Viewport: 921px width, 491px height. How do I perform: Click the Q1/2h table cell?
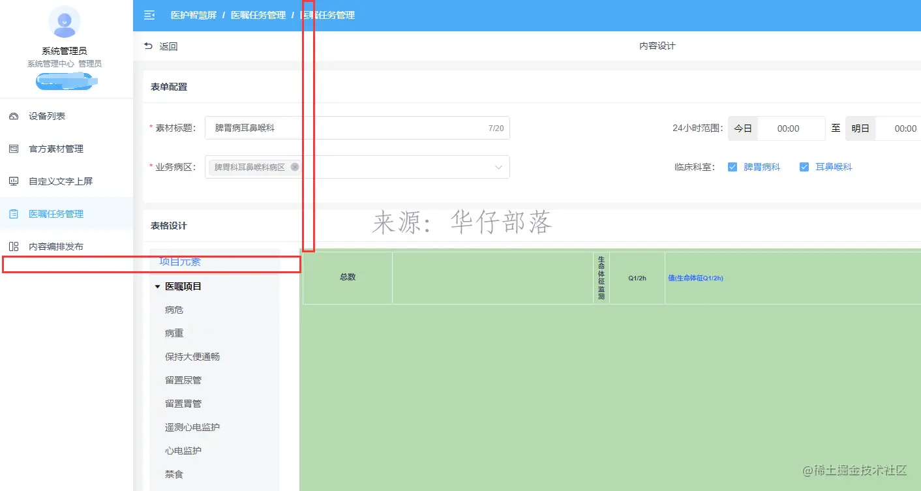[637, 278]
